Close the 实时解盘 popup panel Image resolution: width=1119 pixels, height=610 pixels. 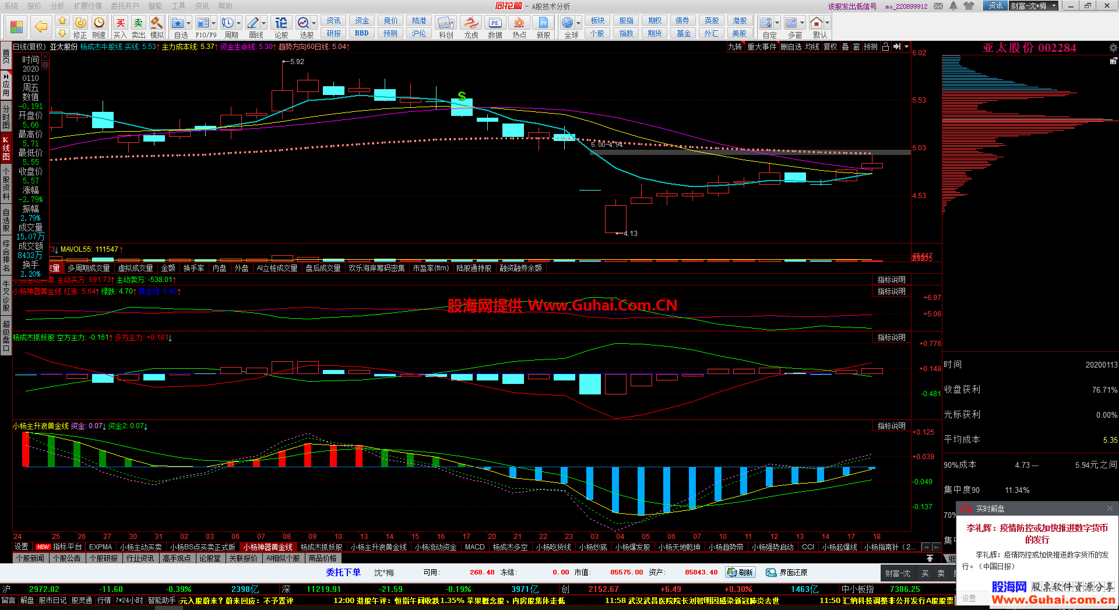pos(1110,509)
